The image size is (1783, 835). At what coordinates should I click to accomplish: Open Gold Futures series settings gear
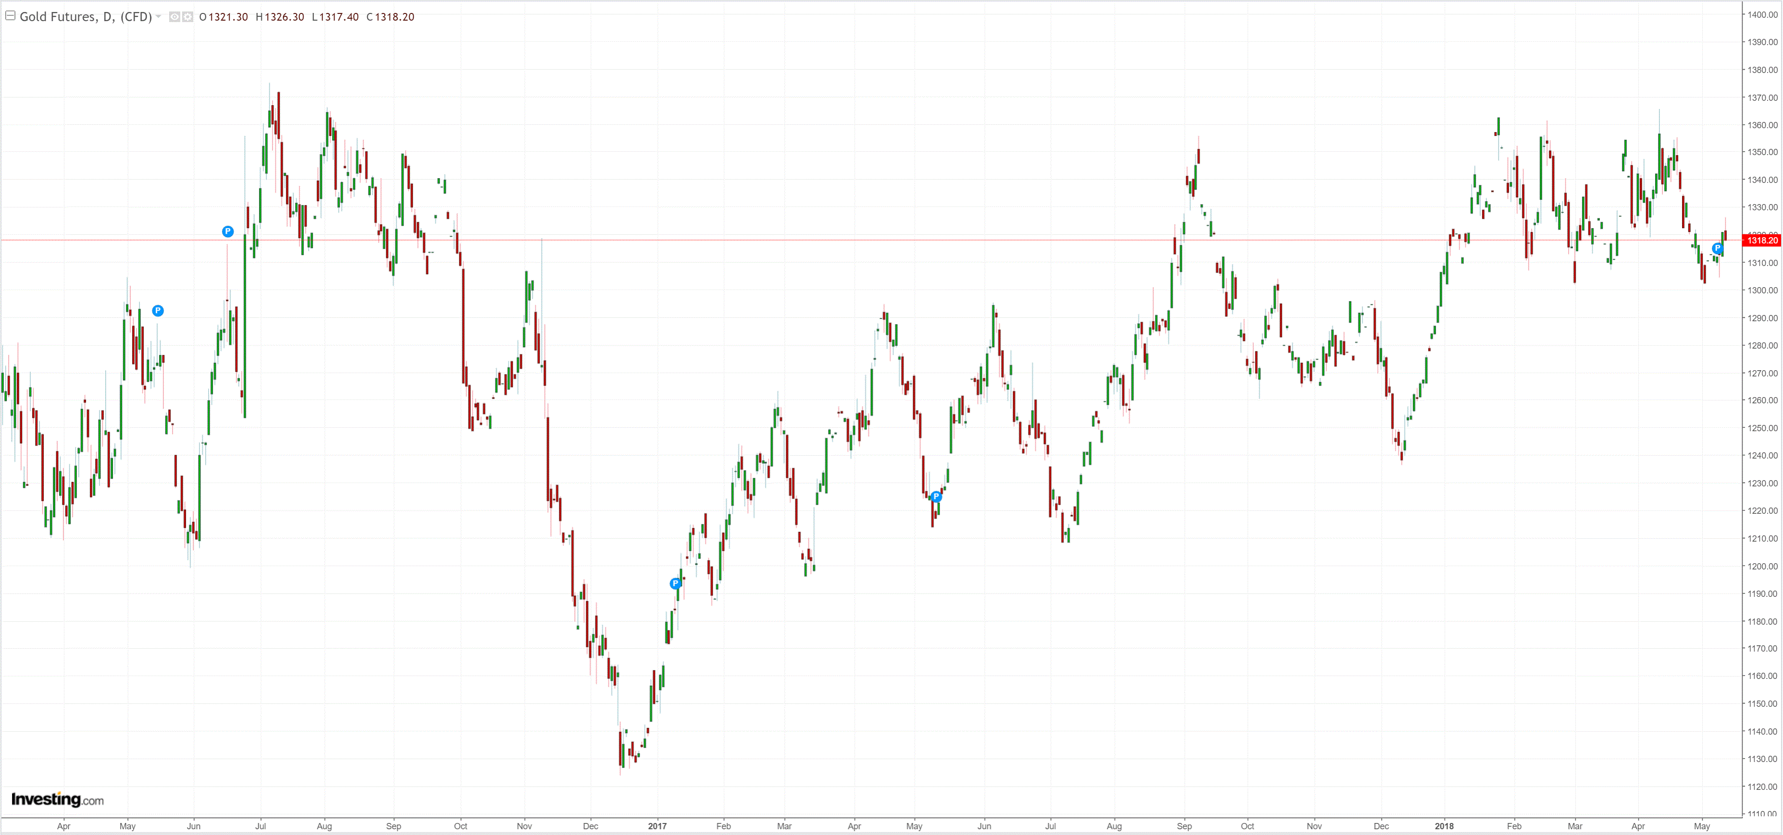point(187,17)
